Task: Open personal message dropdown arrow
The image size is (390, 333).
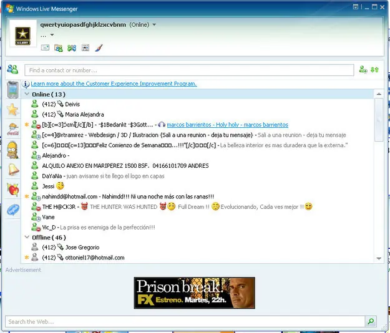Action: 52,35
